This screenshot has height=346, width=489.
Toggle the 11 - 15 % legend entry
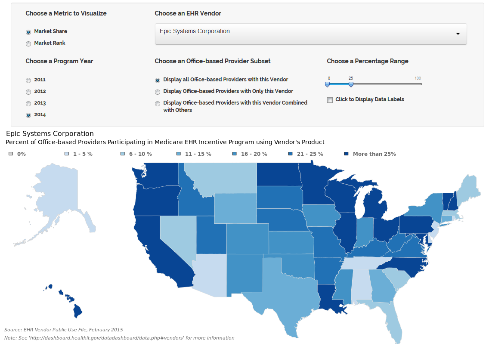point(194,154)
